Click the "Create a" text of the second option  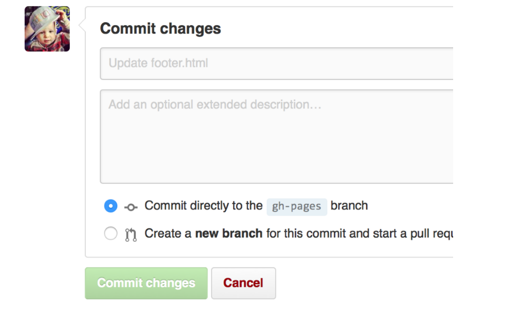pos(168,233)
